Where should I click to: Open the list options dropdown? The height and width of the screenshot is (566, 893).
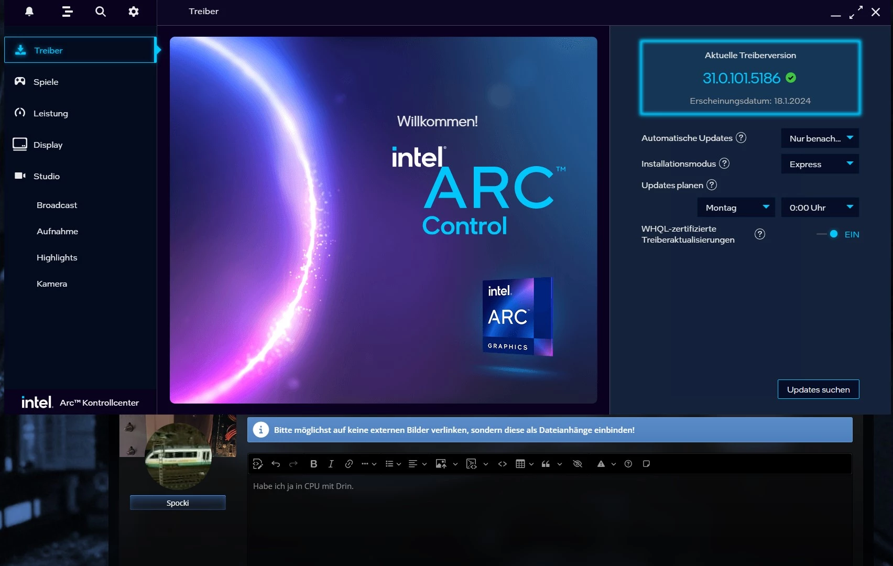pos(393,464)
